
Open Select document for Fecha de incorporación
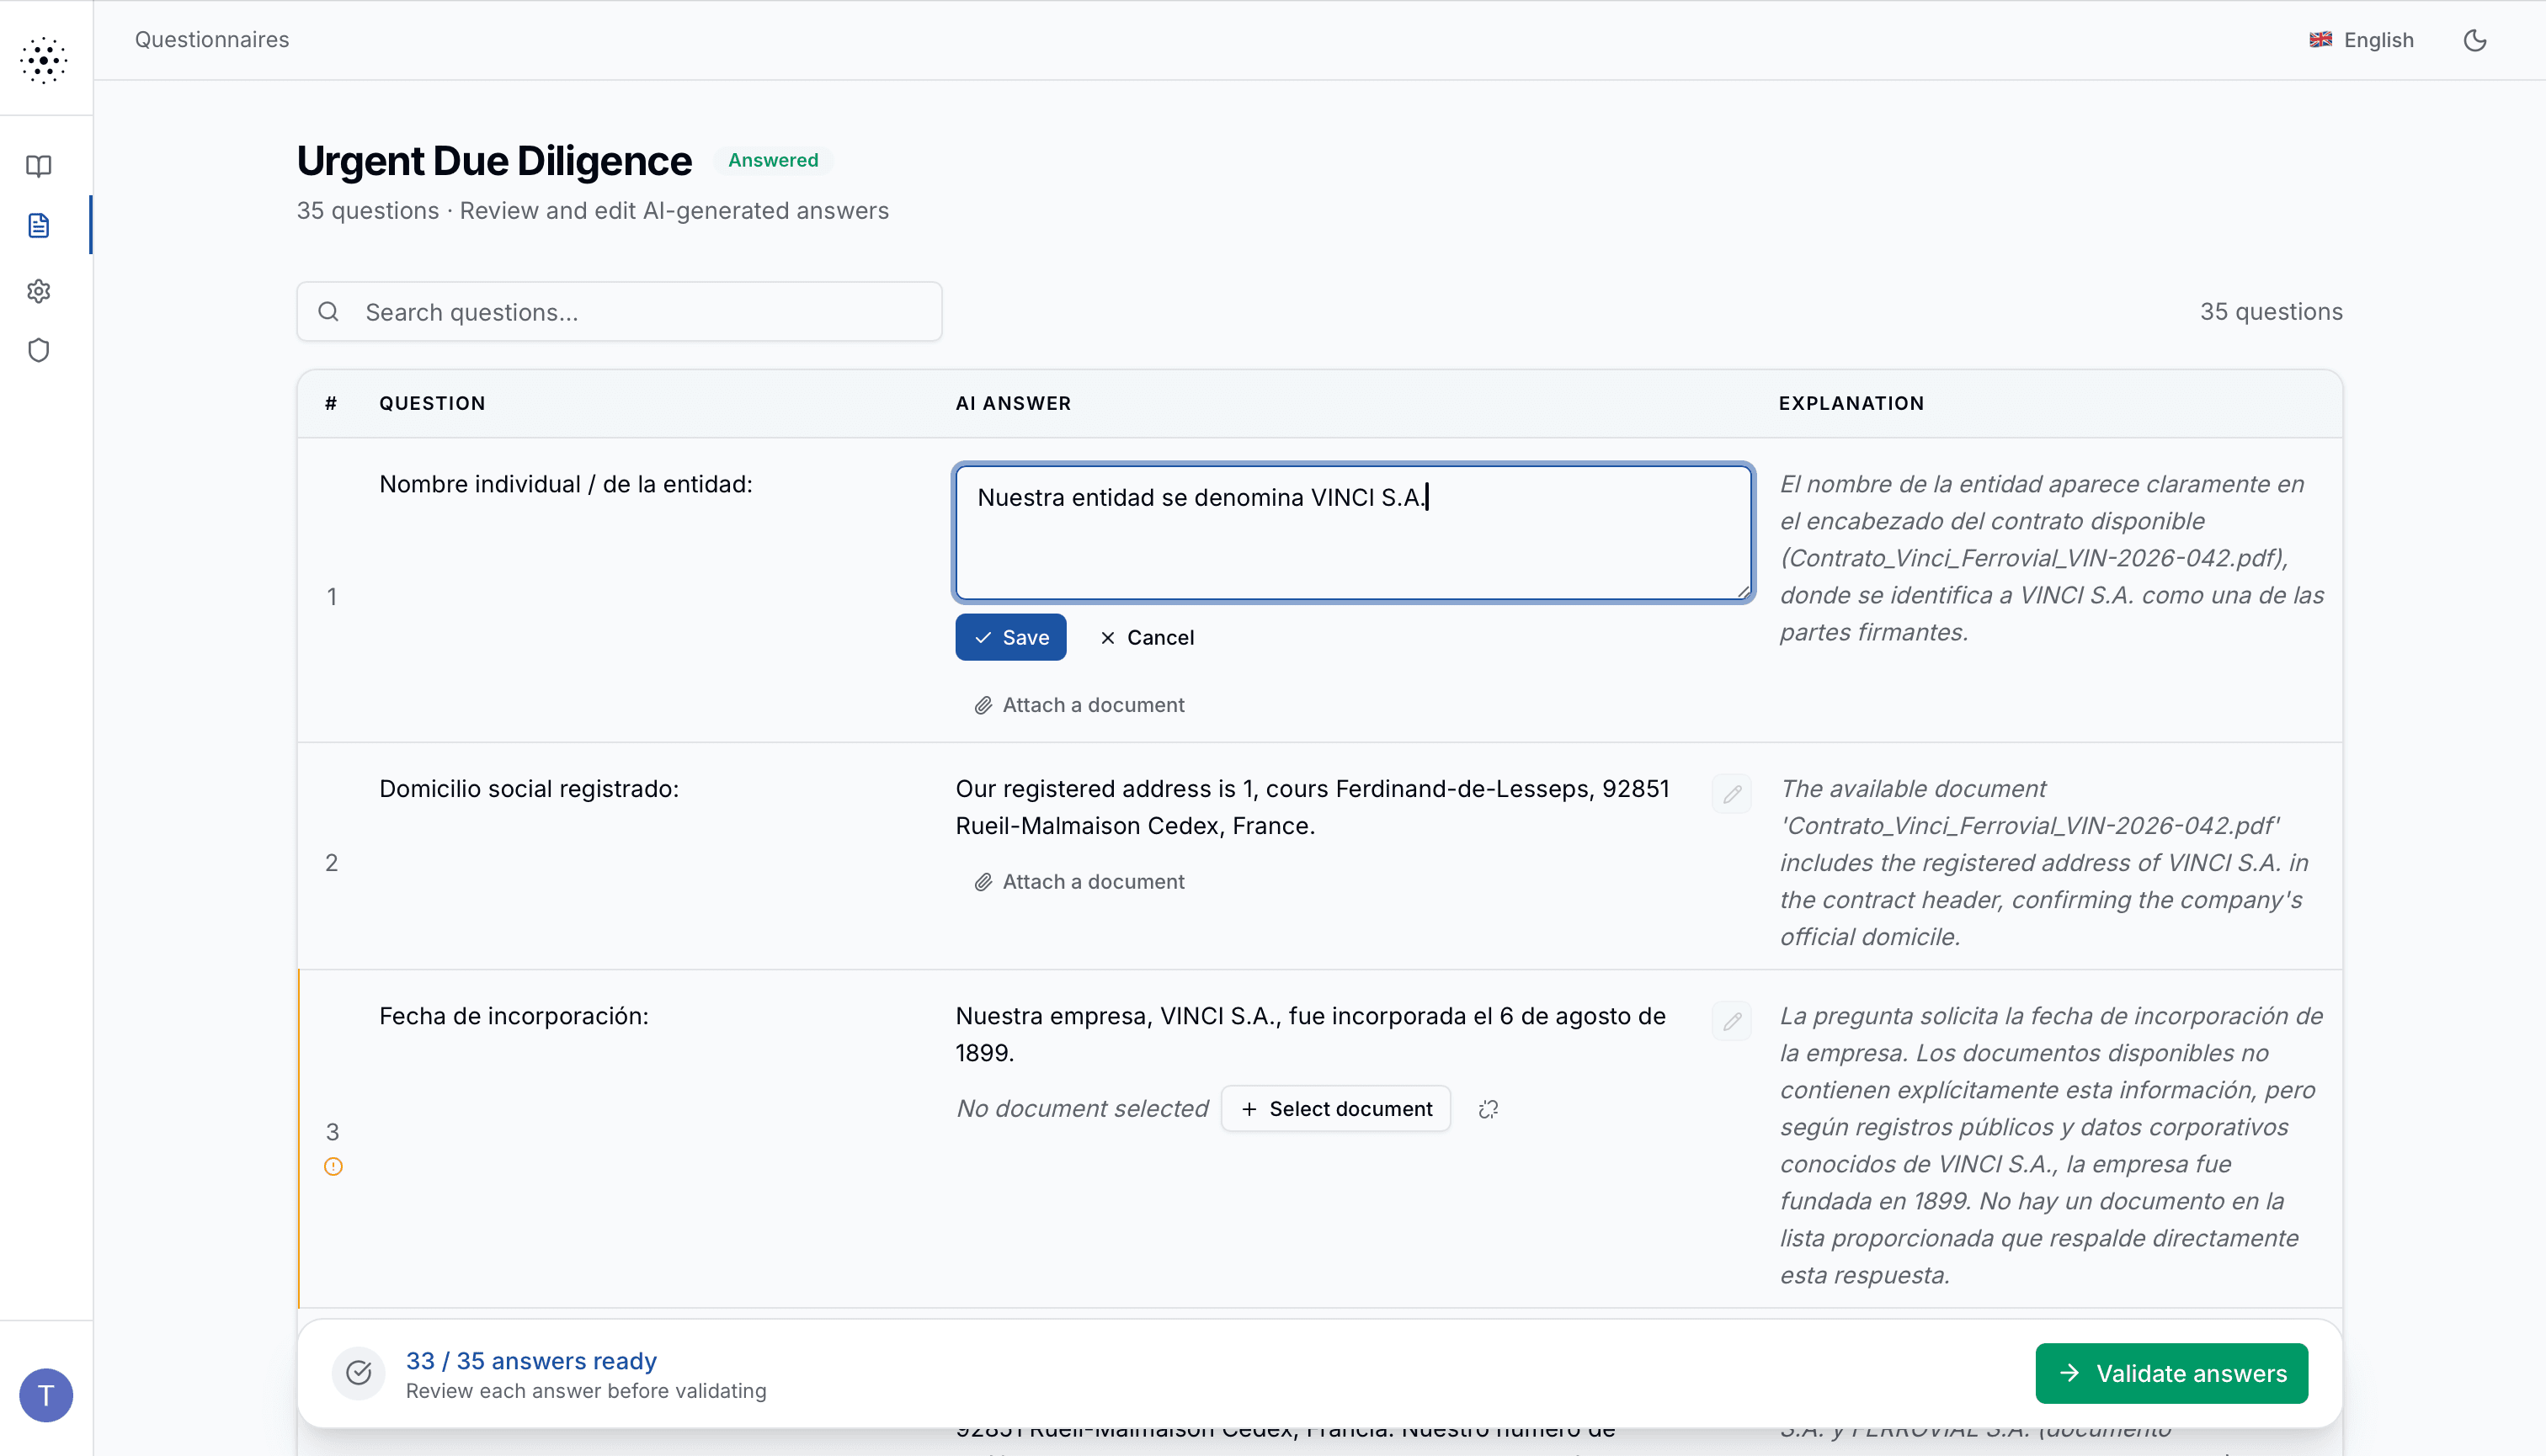click(1334, 1108)
